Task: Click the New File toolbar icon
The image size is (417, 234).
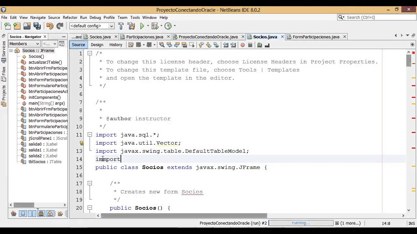Action: pos(7,26)
